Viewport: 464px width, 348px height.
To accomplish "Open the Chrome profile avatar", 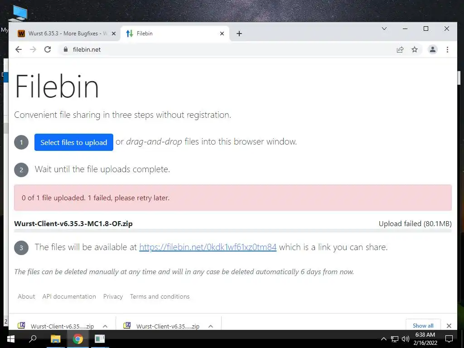I will coord(433,49).
